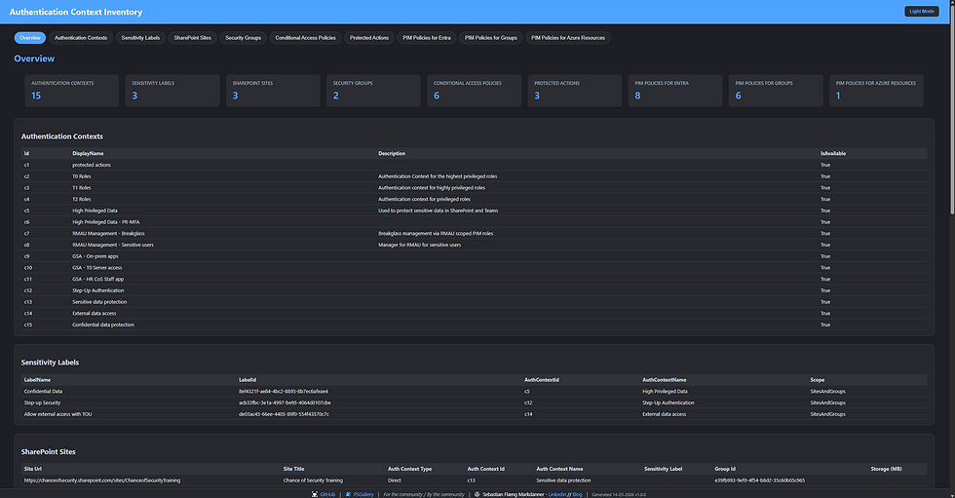The width and height of the screenshot is (955, 498).
Task: Click the PIM Policies for Groups card
Action: [x=776, y=91]
